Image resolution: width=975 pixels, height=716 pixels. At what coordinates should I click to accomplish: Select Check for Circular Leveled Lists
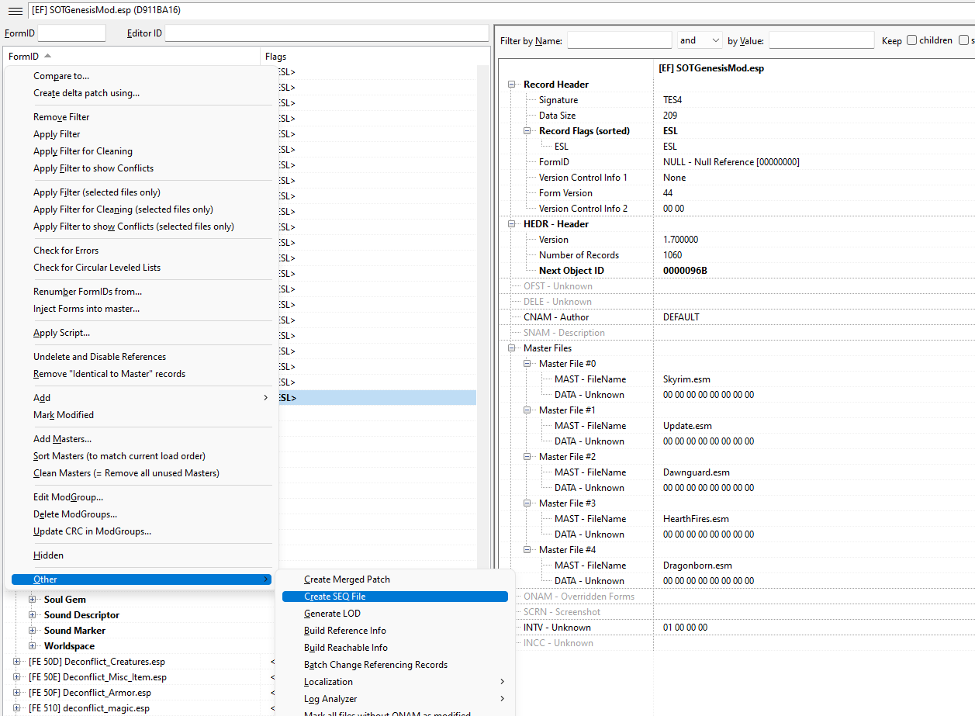tap(142, 268)
